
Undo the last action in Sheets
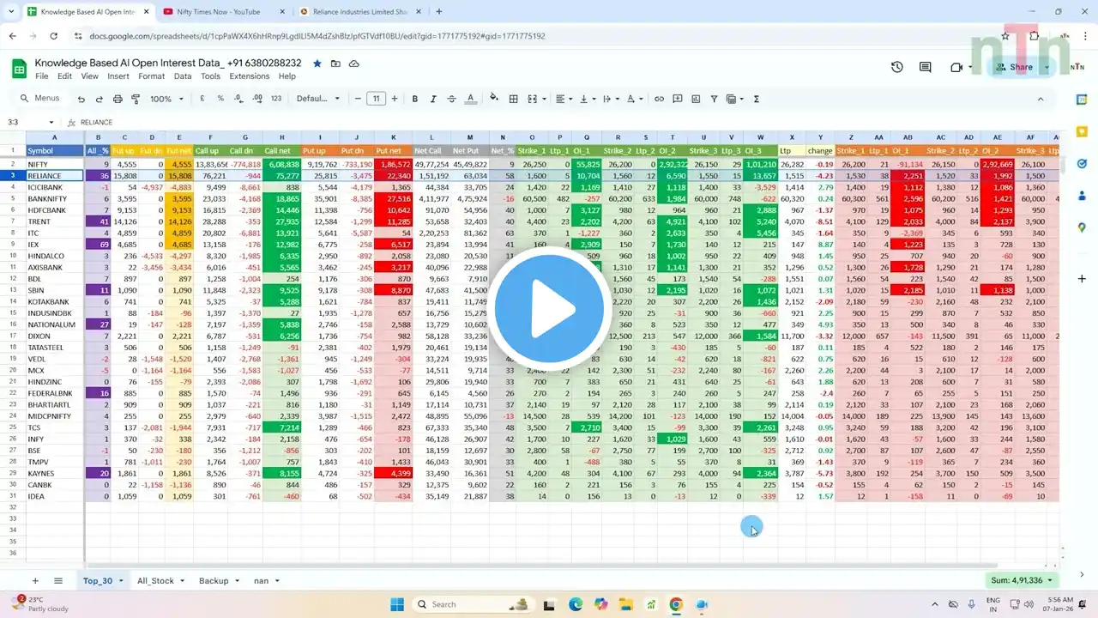[x=81, y=99]
